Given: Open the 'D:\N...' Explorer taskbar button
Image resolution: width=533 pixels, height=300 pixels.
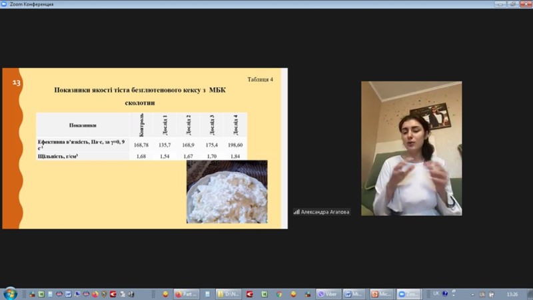Looking at the screenshot, I should coord(229,294).
